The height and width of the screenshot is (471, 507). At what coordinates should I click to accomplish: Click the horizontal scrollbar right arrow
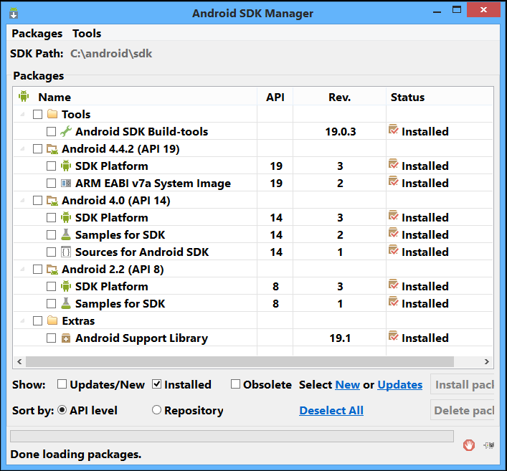[x=487, y=362]
